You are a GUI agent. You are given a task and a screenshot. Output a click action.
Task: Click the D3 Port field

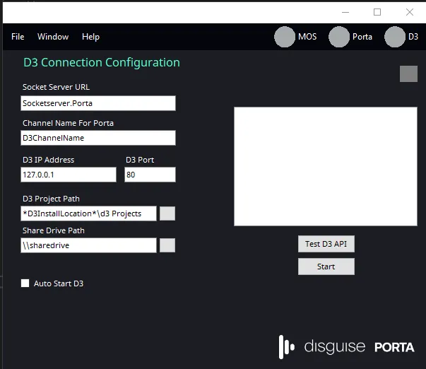coord(150,175)
